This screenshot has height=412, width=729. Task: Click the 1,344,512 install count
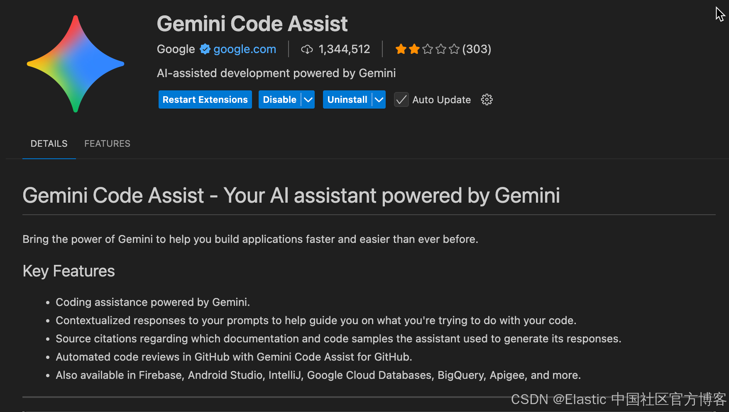point(344,49)
